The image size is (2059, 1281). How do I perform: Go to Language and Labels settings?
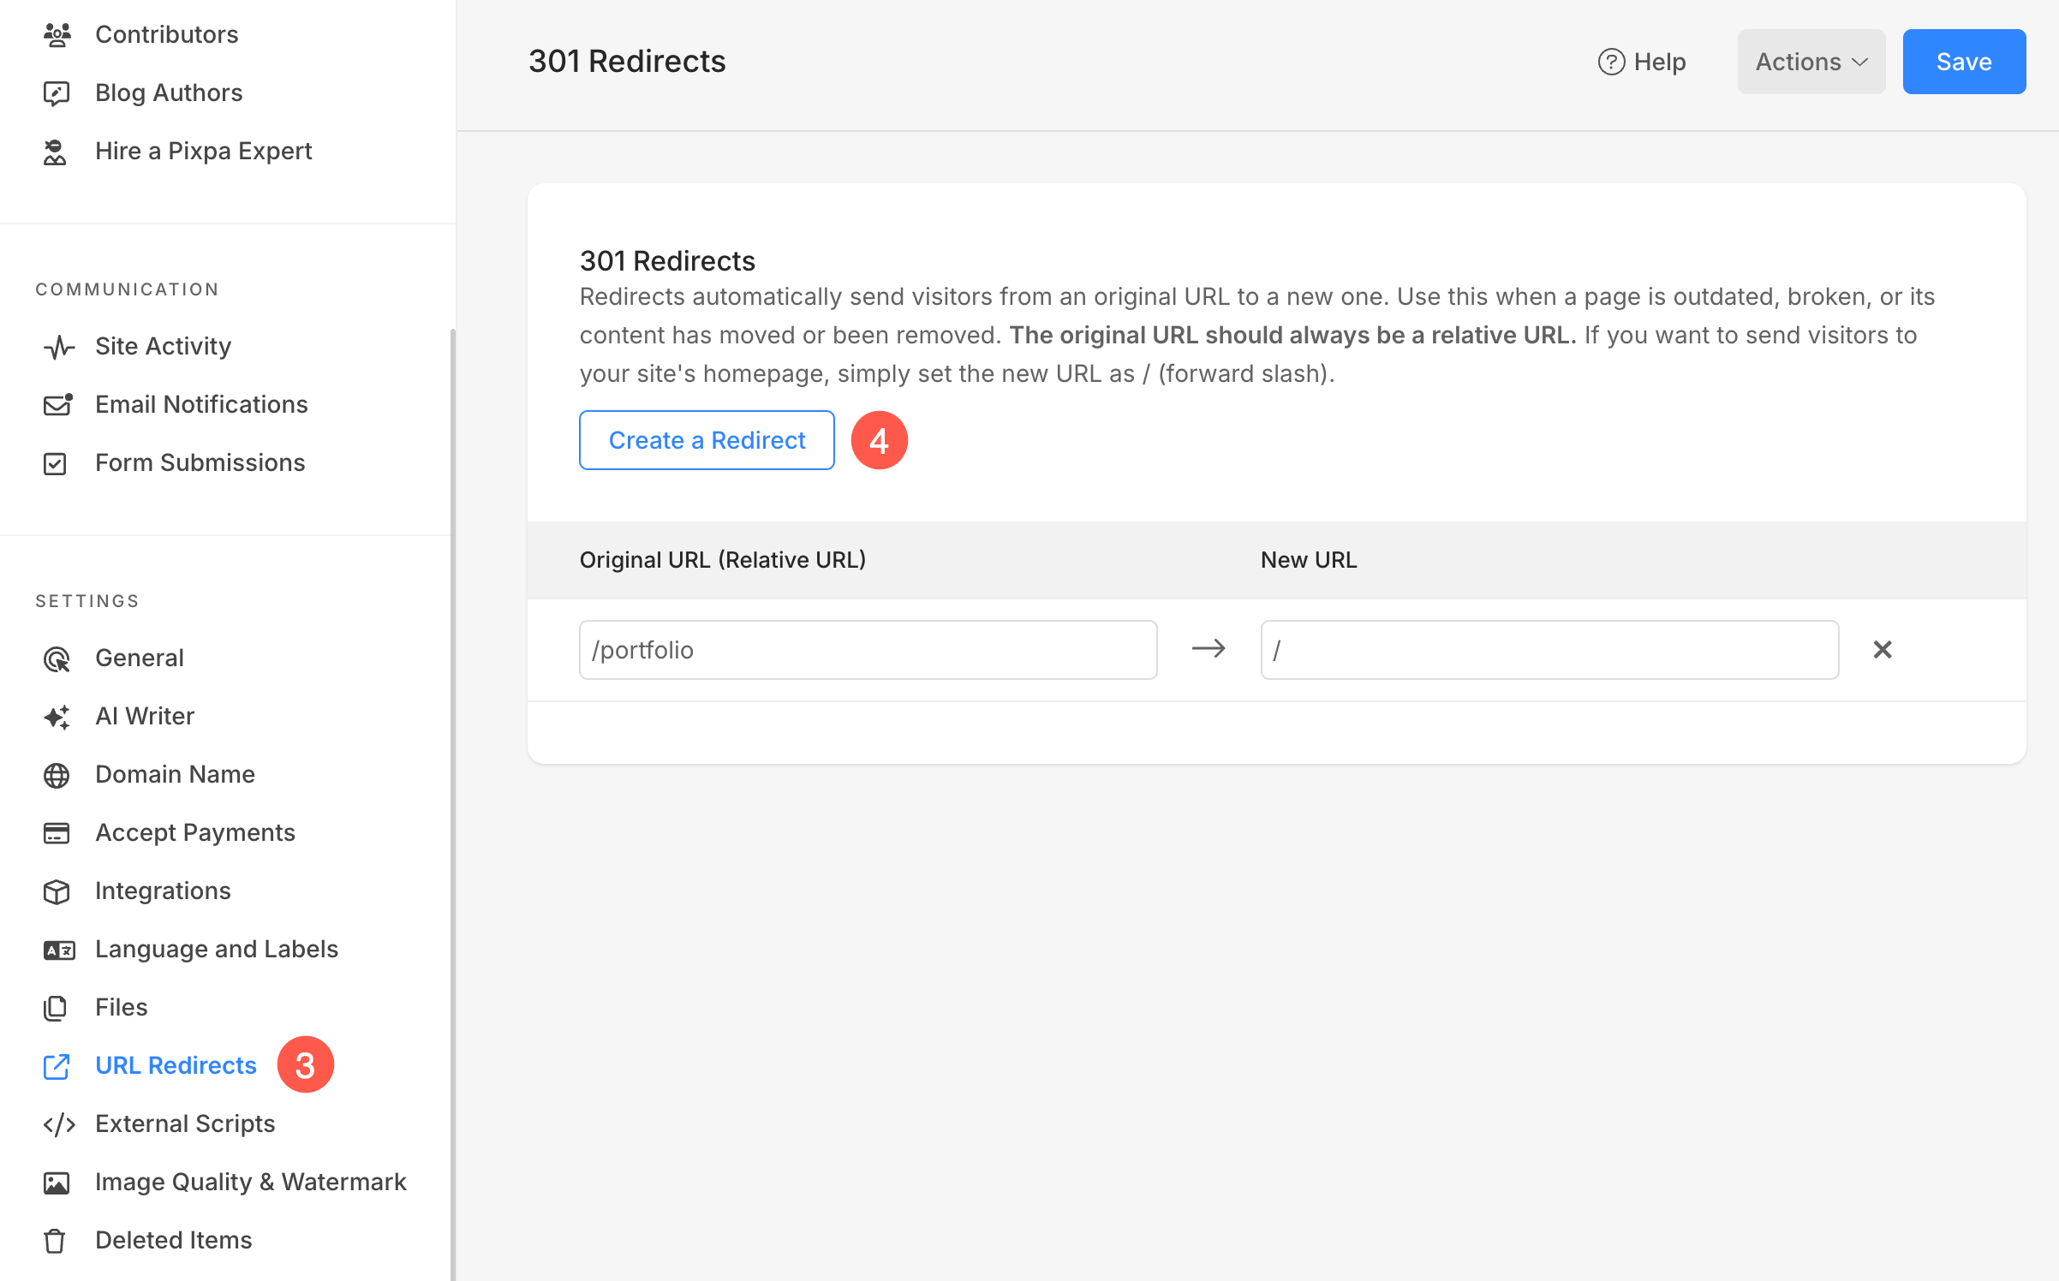[x=216, y=949]
